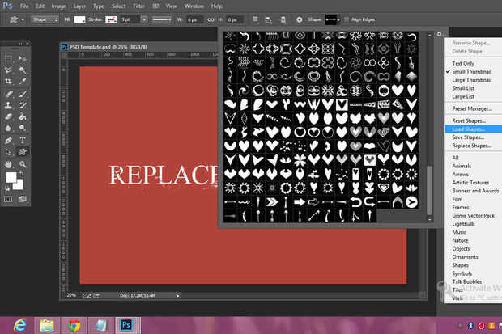Viewport: 502px width, 334px height.
Task: Choose the Large Thumbnail view option
Action: tap(474, 80)
